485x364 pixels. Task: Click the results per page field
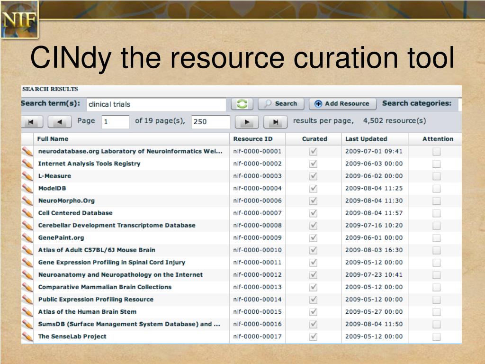pyautogui.click(x=210, y=122)
